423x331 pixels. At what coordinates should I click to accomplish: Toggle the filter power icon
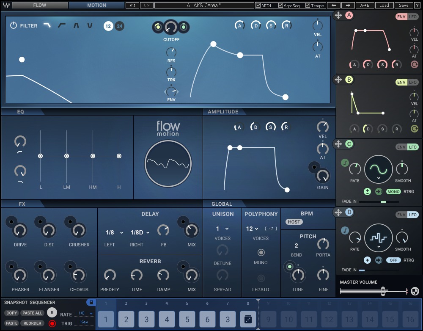pyautogui.click(x=13, y=25)
